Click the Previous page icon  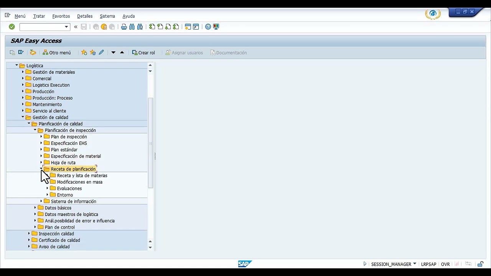160,27
